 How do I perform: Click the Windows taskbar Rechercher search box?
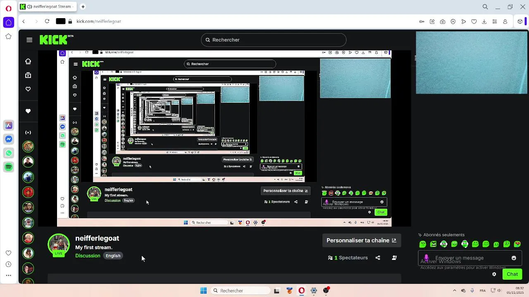[x=241, y=291]
